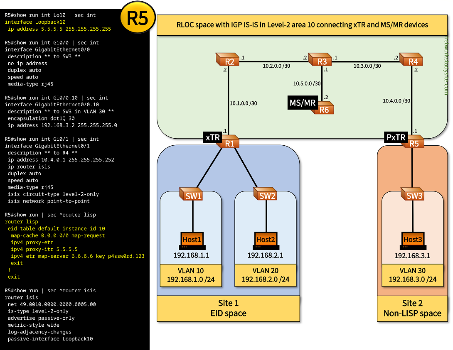Select the Host1 computer icon
The height and width of the screenshot is (350, 453).
192,240
